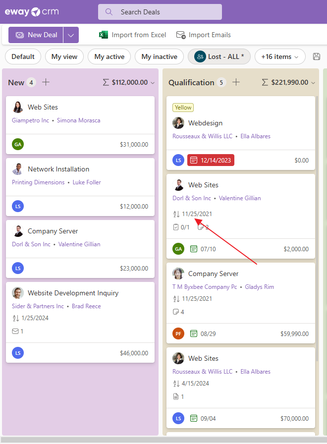The image size is (327, 444).
Task: Click in the Search Deals field
Action: (160, 12)
